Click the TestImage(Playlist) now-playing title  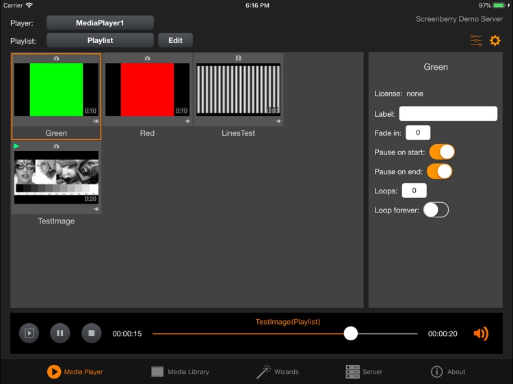(x=288, y=322)
